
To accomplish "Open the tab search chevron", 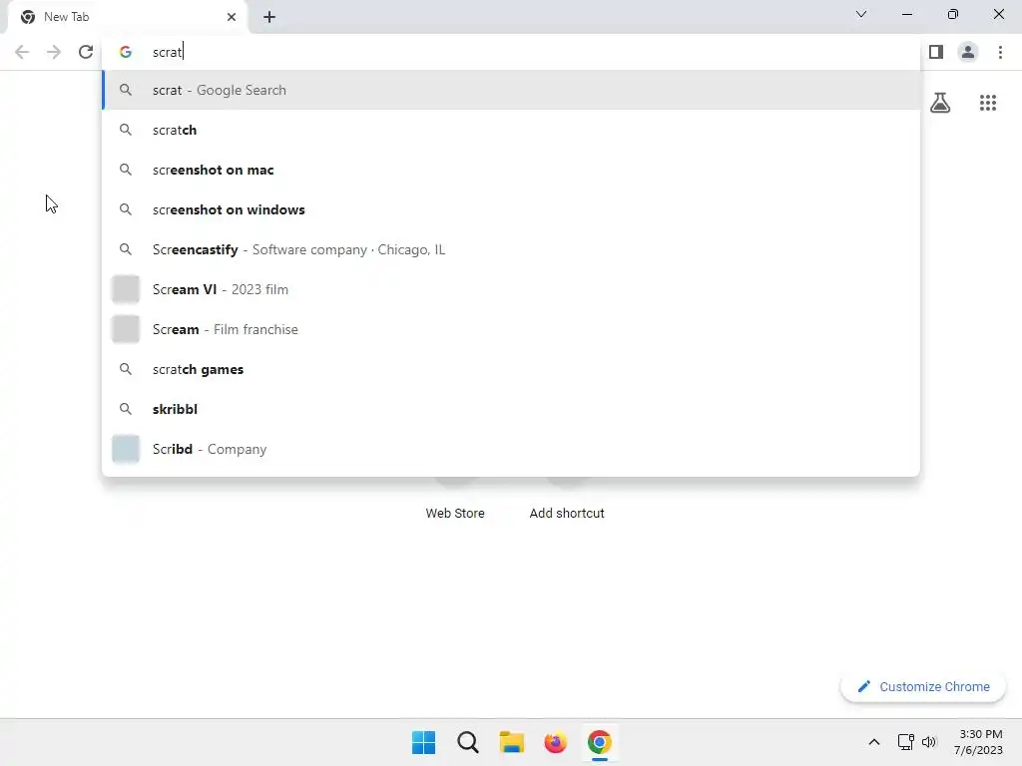I will pyautogui.click(x=861, y=14).
